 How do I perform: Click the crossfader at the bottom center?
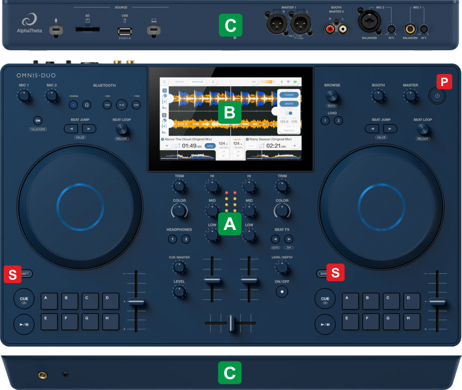[231, 323]
